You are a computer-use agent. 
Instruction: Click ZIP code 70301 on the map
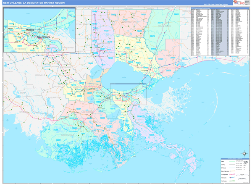[78, 109]
